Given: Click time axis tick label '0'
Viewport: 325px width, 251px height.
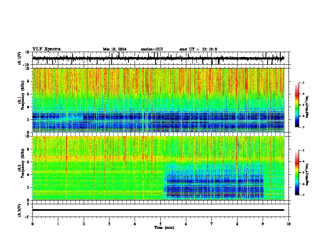Looking at the screenshot, I should pyautogui.click(x=32, y=224).
